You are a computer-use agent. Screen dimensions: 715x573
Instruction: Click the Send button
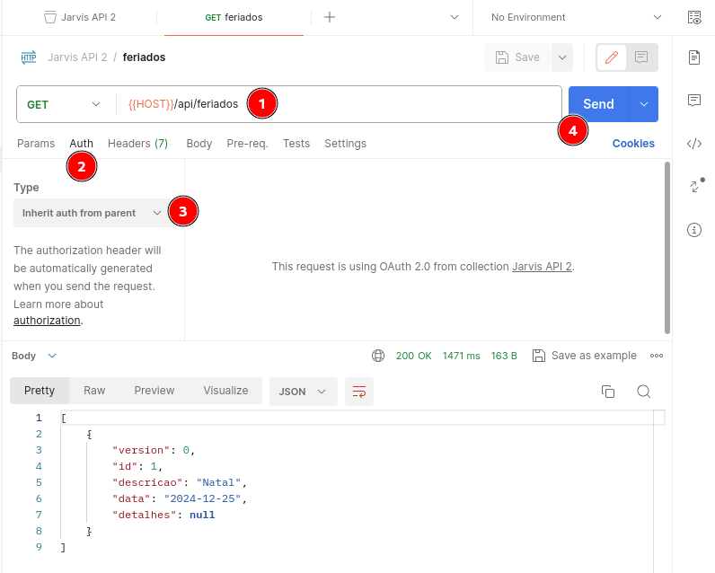click(x=599, y=104)
